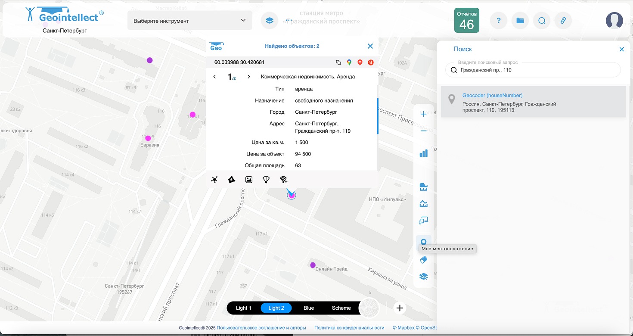The image size is (633, 336).
Task: Select the eraser tool in map sidebar
Action: pos(423,260)
